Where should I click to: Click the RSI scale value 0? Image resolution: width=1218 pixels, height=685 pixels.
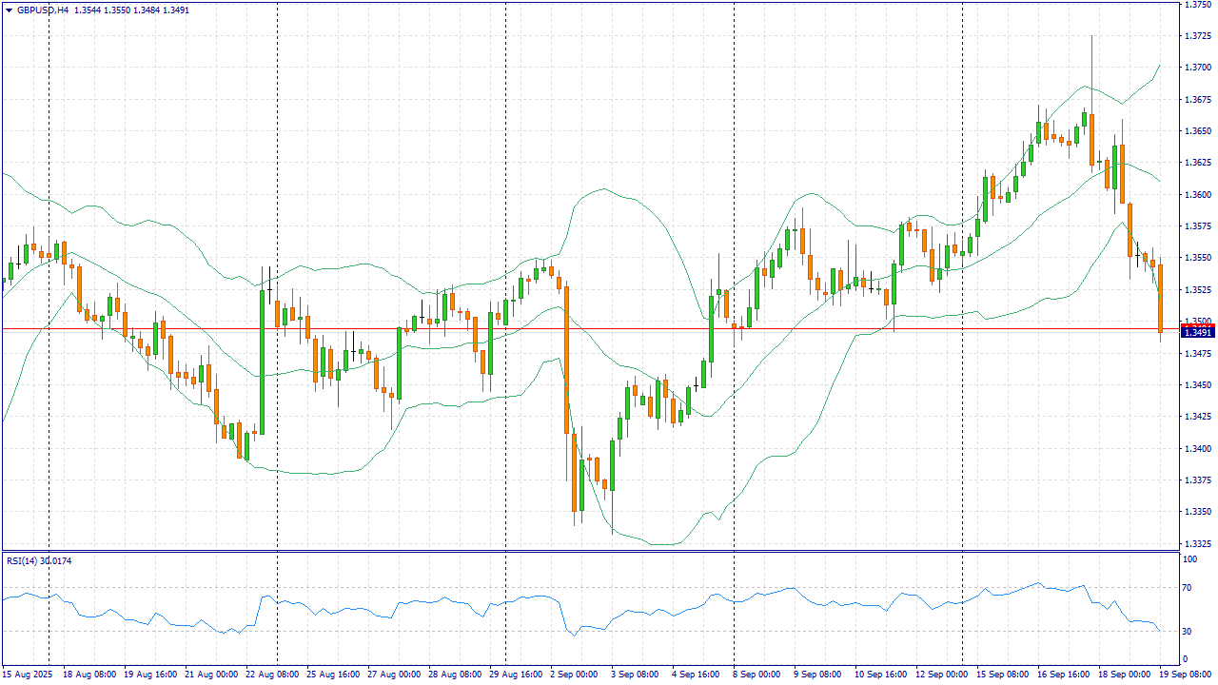tap(1185, 658)
